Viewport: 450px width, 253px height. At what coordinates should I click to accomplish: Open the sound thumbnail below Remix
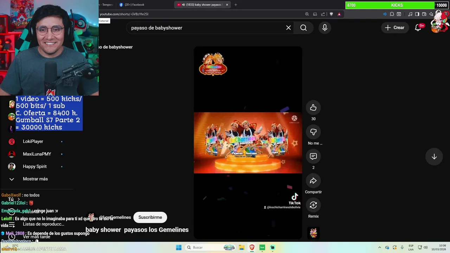[x=313, y=233]
